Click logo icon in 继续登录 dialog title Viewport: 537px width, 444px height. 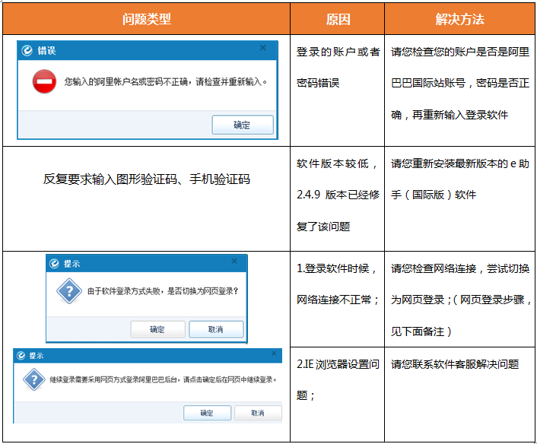click(21, 356)
